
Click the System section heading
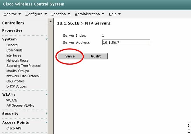tap(9, 39)
